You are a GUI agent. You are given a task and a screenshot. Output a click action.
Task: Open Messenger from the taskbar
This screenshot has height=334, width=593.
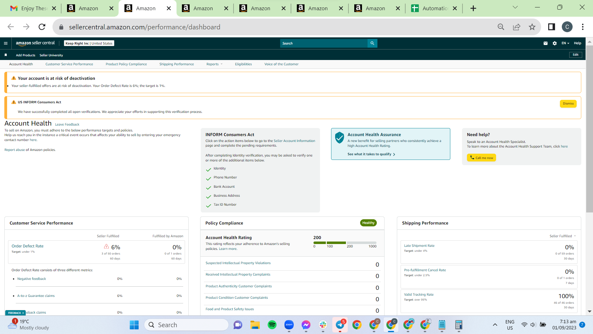tap(306, 325)
